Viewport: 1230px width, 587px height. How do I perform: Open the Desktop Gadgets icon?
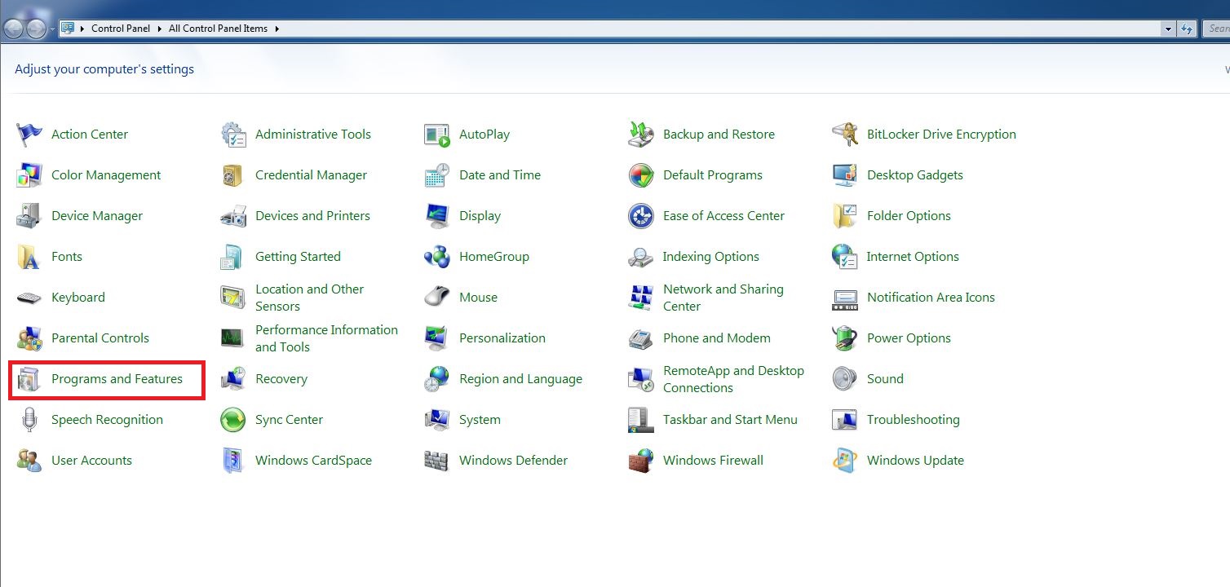click(845, 175)
